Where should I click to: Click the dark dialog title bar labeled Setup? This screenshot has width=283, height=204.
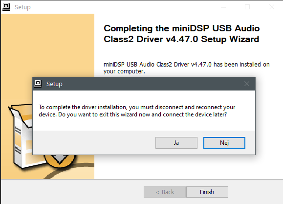[144, 84]
